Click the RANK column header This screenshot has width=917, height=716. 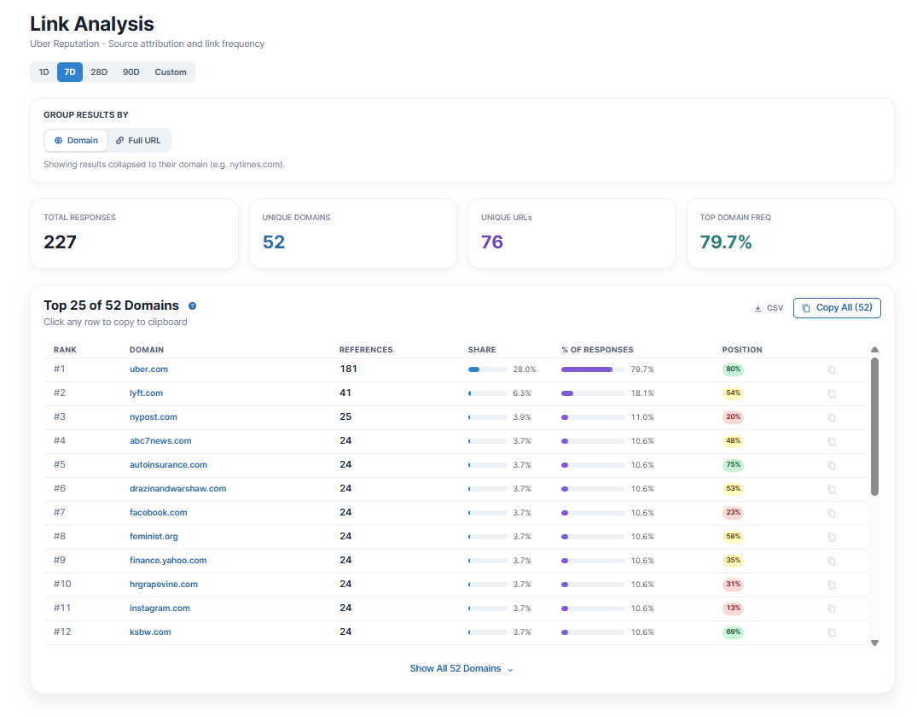click(65, 350)
